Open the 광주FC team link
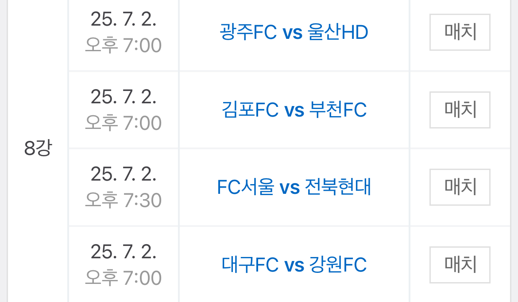 click(248, 32)
